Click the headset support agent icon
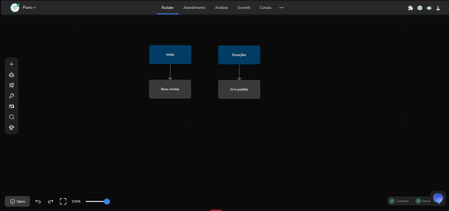 click(12, 127)
